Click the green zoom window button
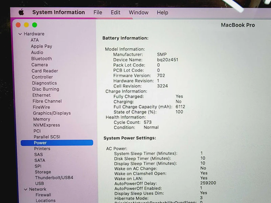This screenshot has height=203, width=271. (35, 25)
